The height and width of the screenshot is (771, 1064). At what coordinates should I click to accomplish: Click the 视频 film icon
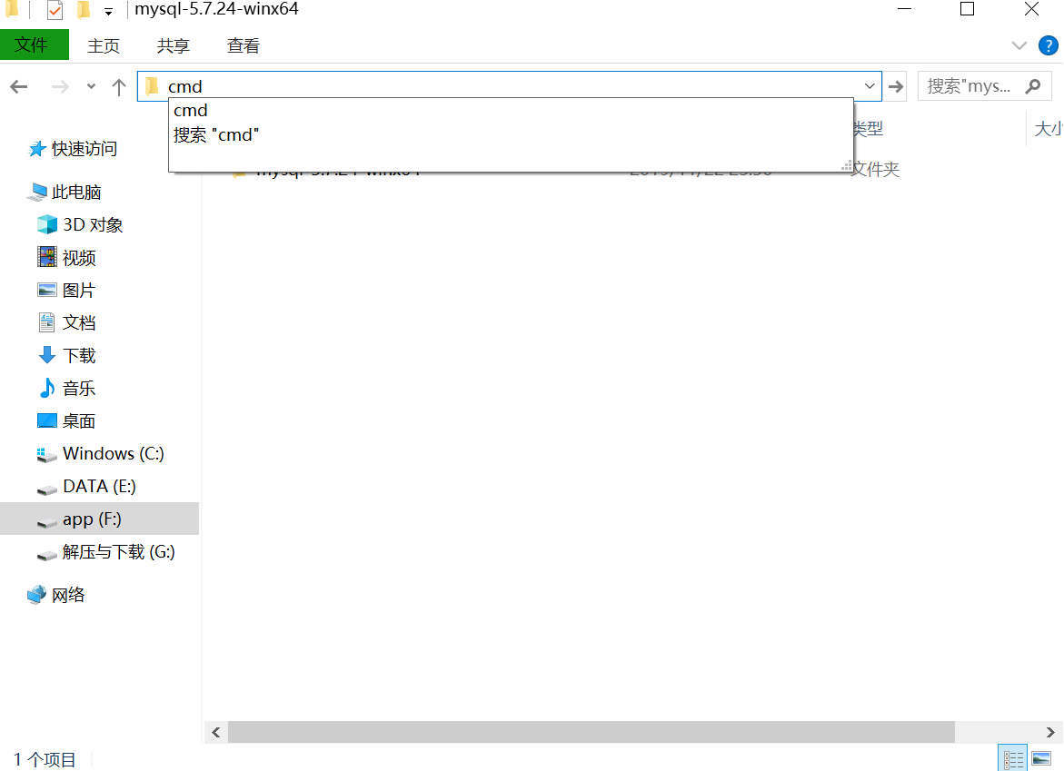(47, 257)
